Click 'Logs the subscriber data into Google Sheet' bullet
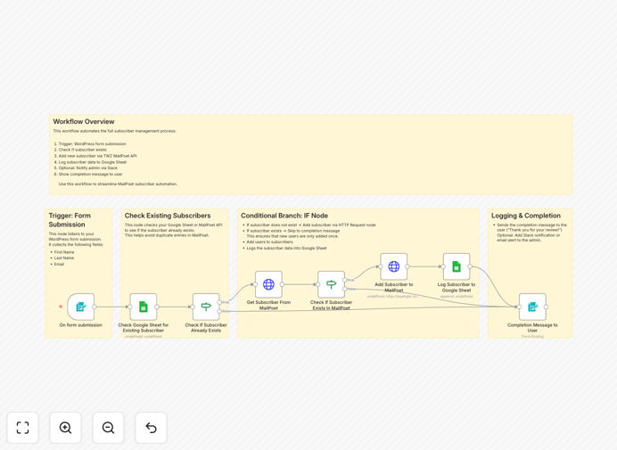The height and width of the screenshot is (450, 617). [286, 249]
